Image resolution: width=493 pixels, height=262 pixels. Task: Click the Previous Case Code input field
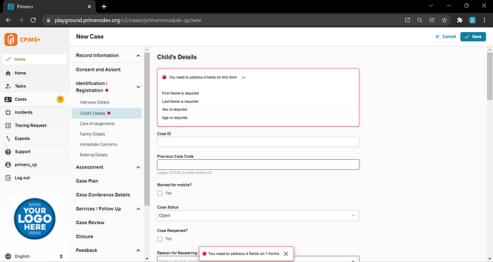(x=258, y=165)
